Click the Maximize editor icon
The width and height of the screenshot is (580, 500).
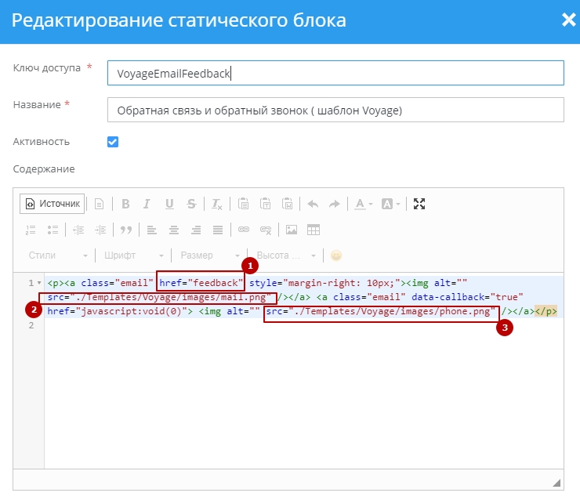[x=419, y=204]
